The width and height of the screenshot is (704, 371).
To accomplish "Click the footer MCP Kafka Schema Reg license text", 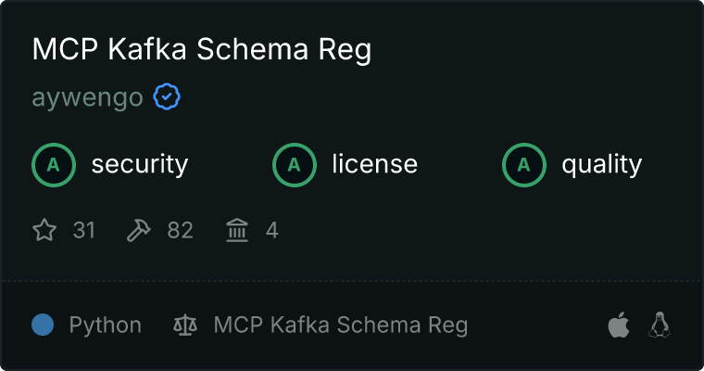I will [340, 326].
